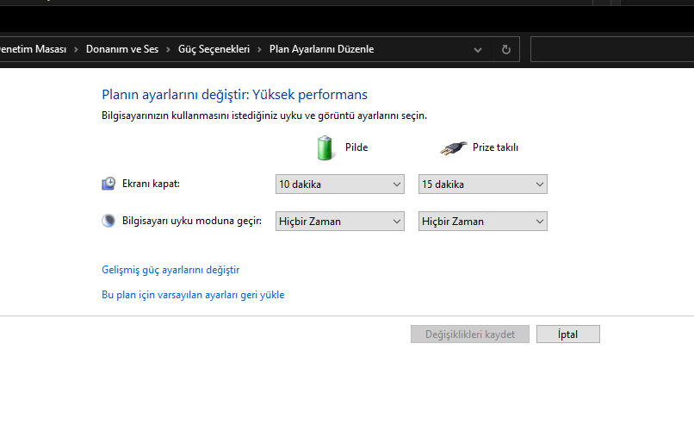Click Bu plan için varsayılan ayarları geri yükle

(193, 295)
